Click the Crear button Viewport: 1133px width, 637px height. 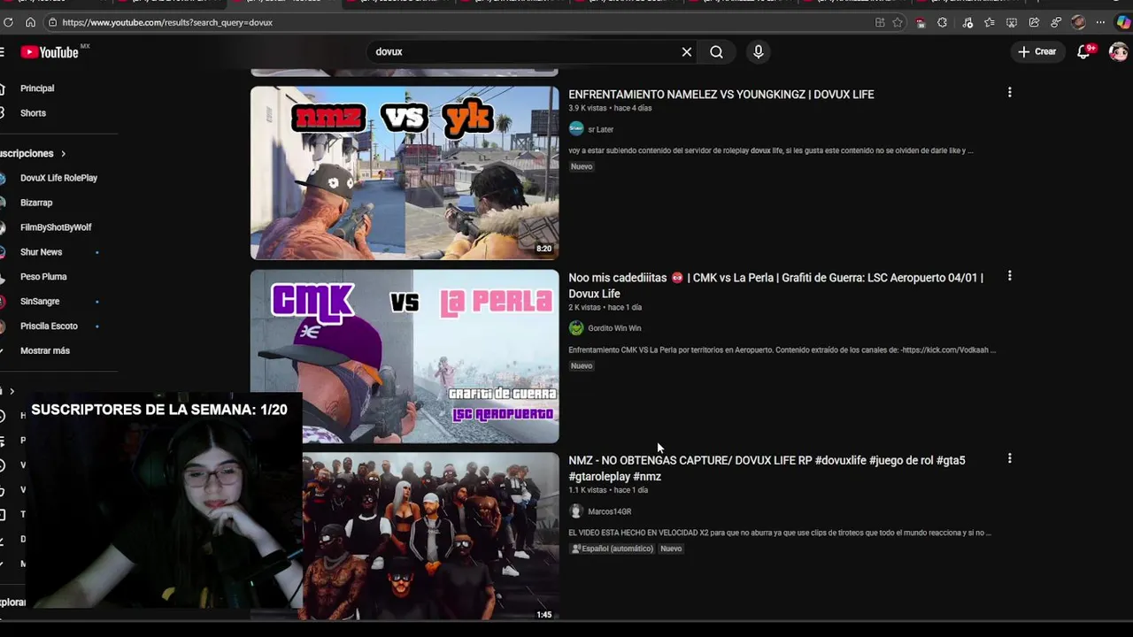point(1037,52)
